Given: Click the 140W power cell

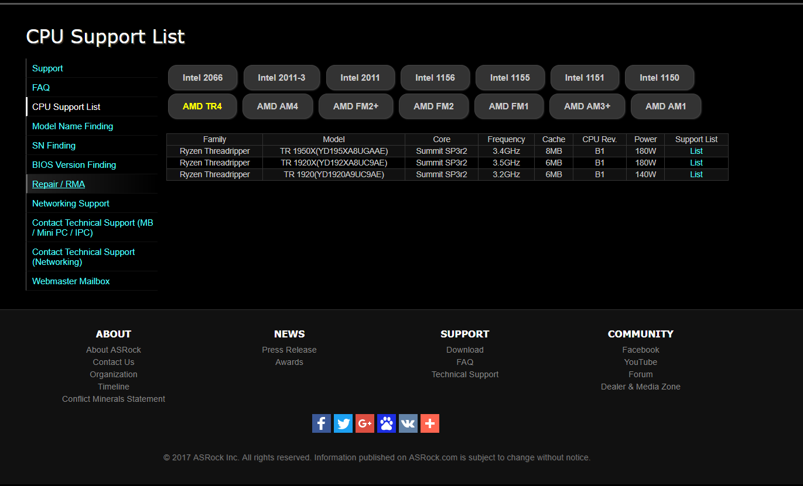Looking at the screenshot, I should [x=645, y=174].
